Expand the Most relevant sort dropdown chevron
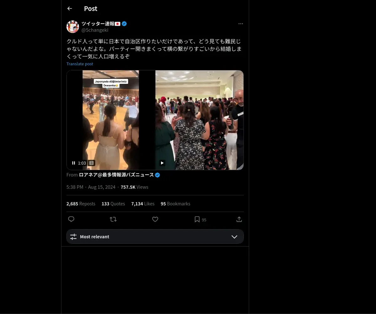 tap(234, 237)
